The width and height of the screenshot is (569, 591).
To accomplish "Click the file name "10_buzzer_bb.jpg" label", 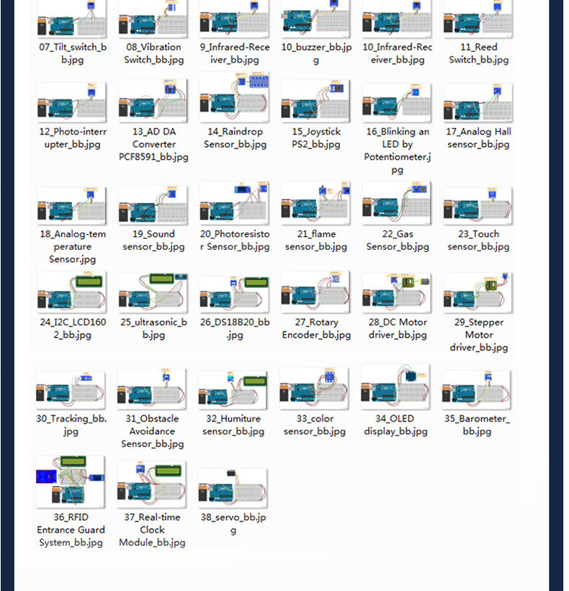I will [x=316, y=53].
